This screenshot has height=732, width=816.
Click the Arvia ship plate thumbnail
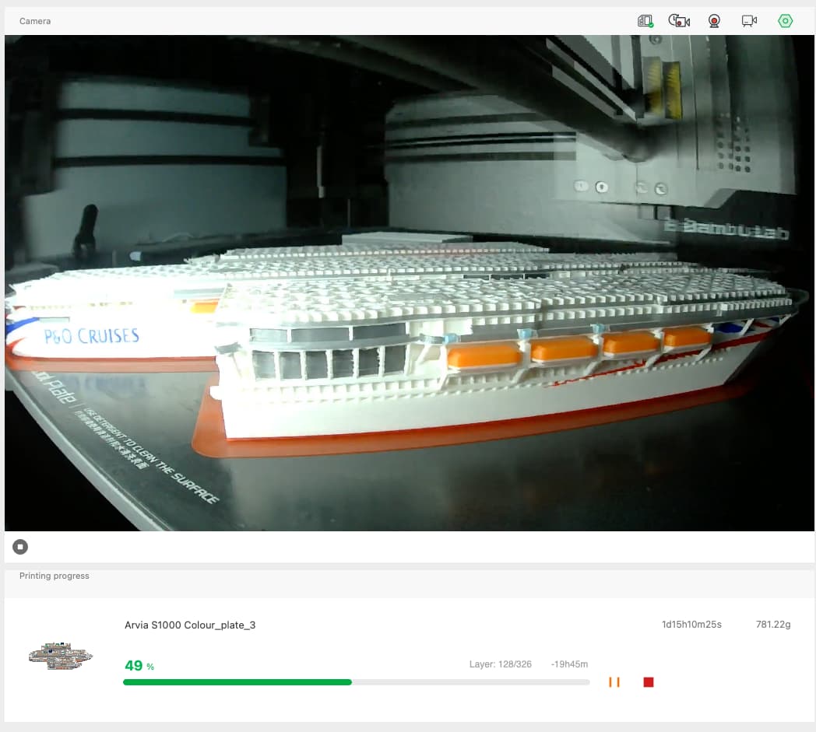click(x=61, y=656)
